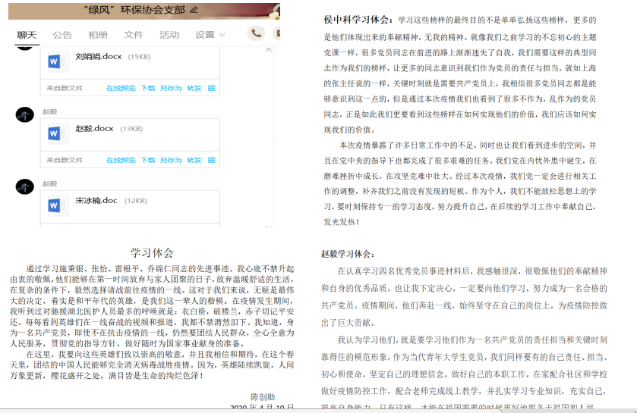Go to the 相册 tab

click(x=98, y=35)
